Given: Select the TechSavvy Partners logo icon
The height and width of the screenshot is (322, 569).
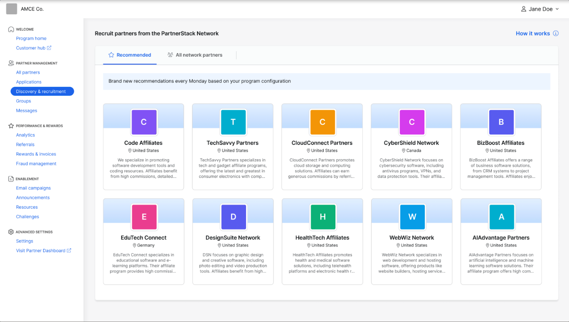Looking at the screenshot, I should coord(233,122).
